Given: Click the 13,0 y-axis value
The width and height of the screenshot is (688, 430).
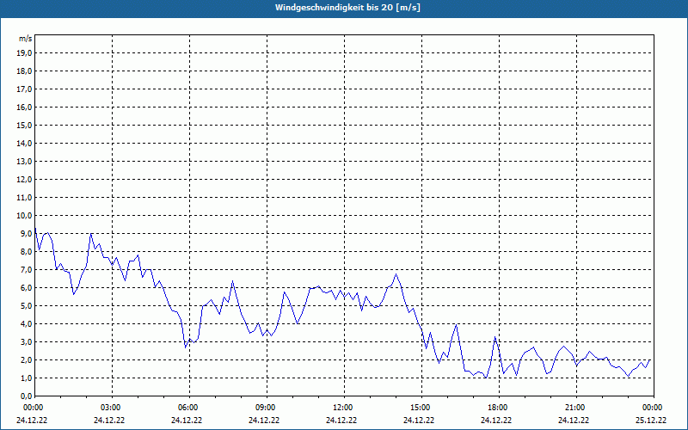Looking at the screenshot, I should coord(24,162).
